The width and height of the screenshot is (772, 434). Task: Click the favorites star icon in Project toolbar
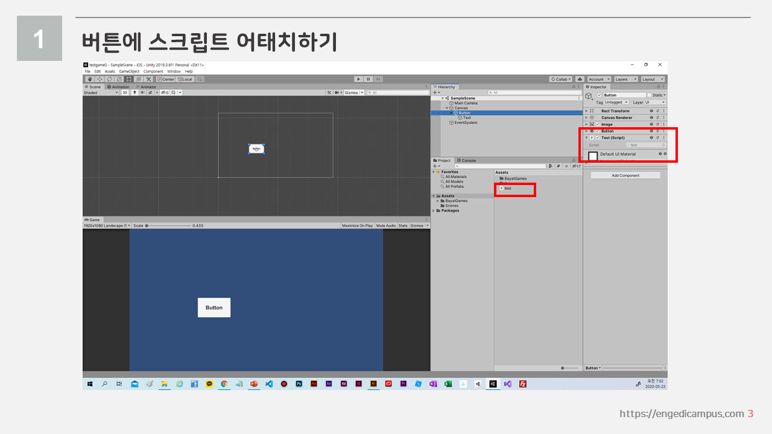(566, 166)
